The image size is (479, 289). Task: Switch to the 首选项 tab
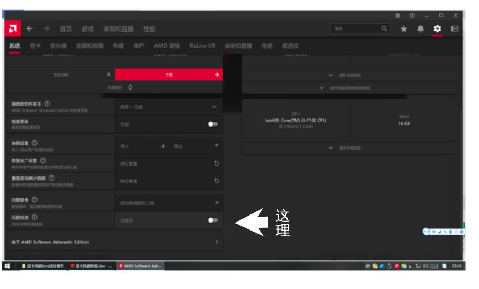(x=290, y=46)
